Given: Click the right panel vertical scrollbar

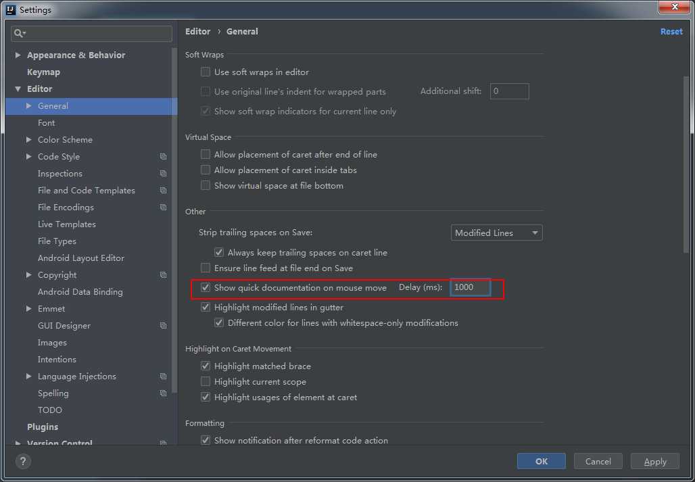Looking at the screenshot, I should pos(687,164).
